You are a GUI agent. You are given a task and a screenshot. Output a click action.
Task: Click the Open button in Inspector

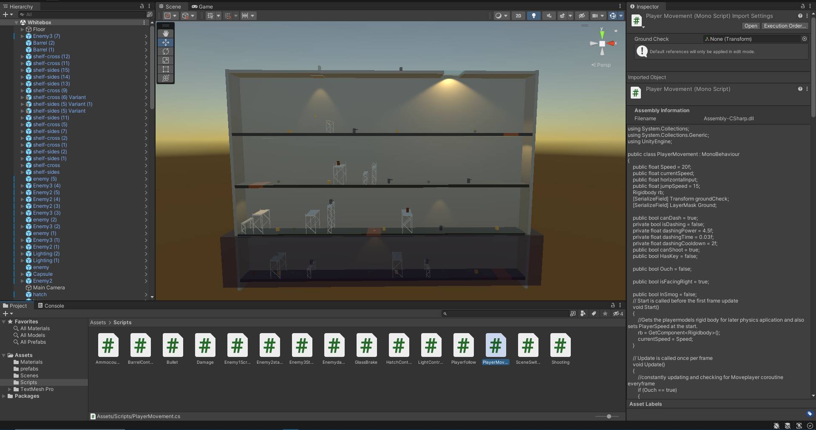[x=751, y=26]
